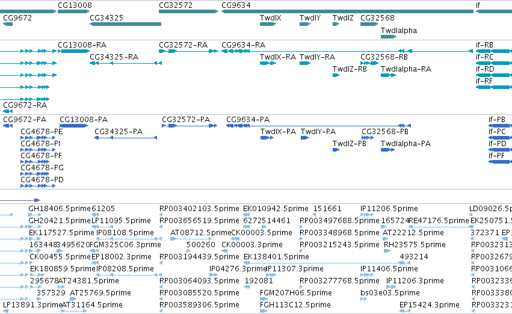The image size is (512, 314).
Task: Click the Twdlalpha-RA transcript label
Action: (406, 69)
